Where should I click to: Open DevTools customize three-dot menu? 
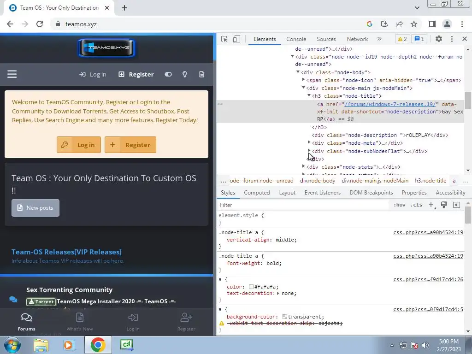click(x=452, y=39)
